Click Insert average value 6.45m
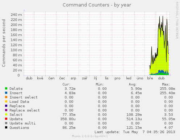 click(136, 93)
